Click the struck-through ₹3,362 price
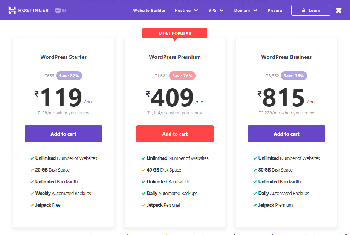The height and width of the screenshot is (235, 350). pos(272,76)
